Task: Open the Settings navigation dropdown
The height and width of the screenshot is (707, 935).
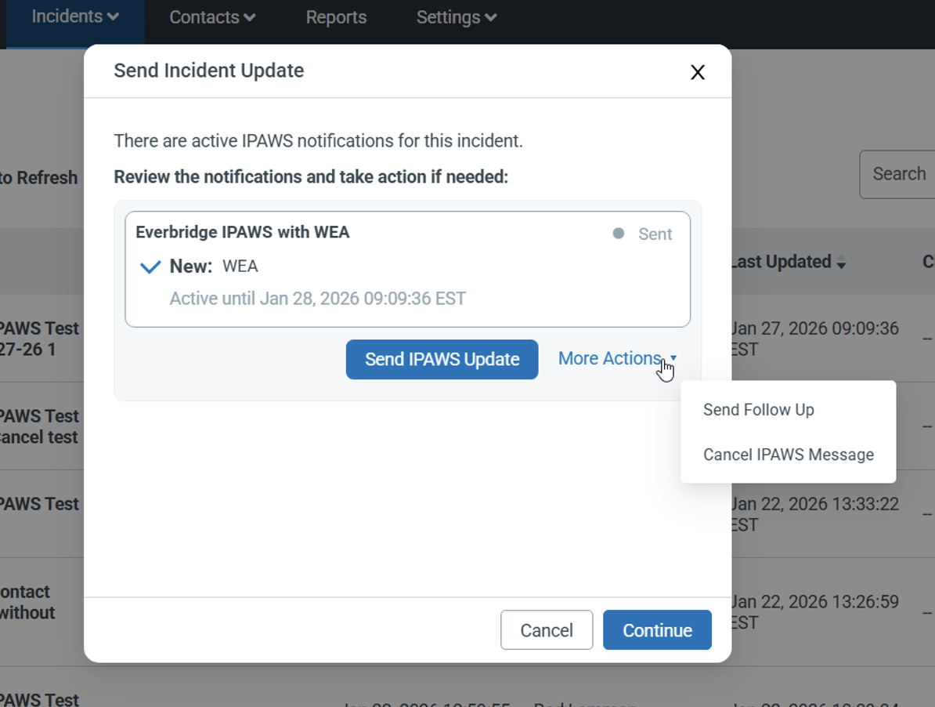Action: 456,17
